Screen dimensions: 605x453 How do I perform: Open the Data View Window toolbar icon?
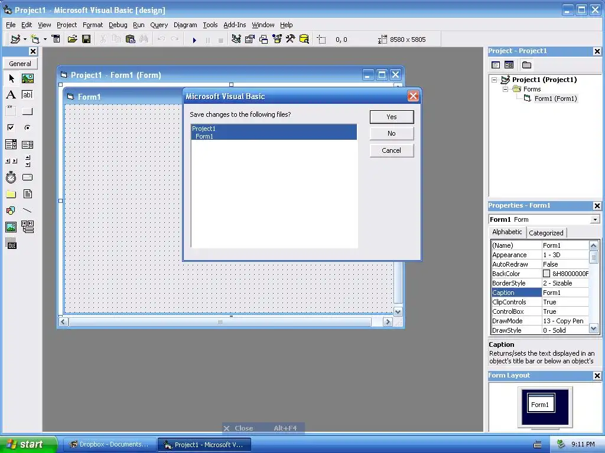pos(304,40)
